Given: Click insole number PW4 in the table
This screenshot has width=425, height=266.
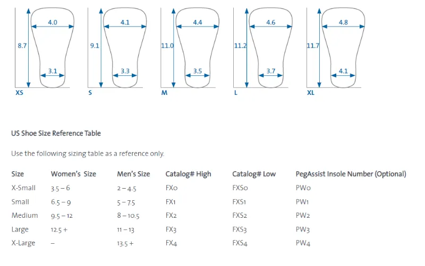Looking at the screenshot, I should pyautogui.click(x=303, y=243).
